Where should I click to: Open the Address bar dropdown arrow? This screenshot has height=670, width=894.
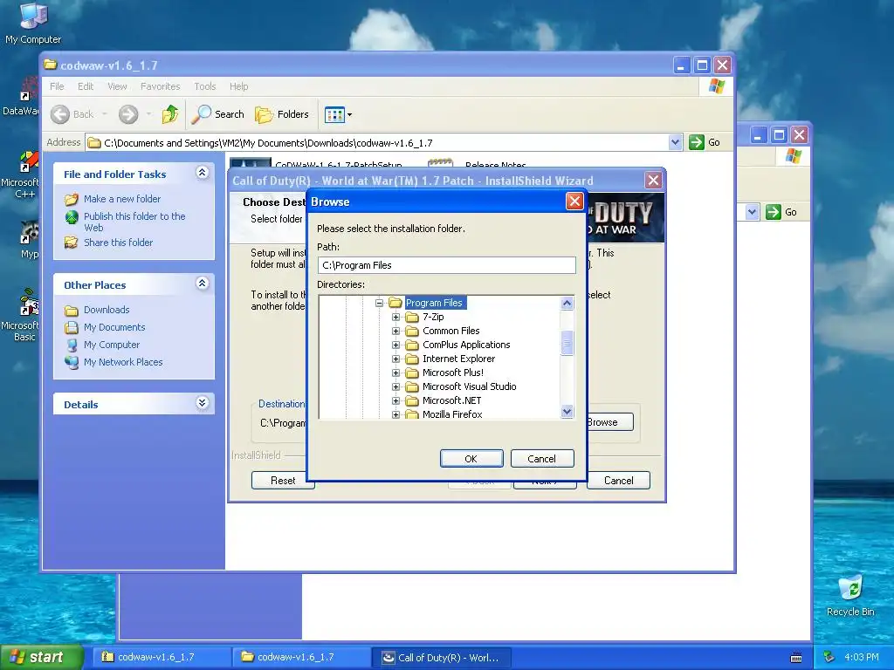[675, 142]
